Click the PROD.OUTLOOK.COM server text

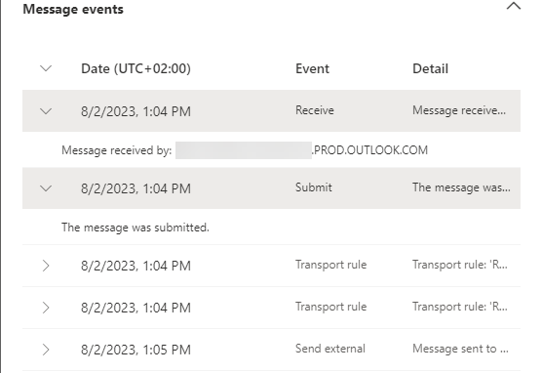[x=369, y=150]
